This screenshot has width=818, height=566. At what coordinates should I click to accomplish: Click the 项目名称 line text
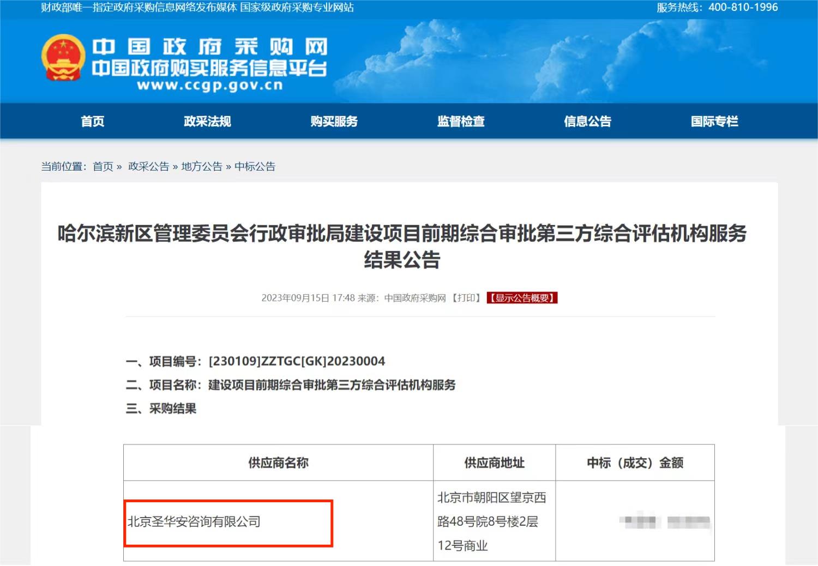291,385
